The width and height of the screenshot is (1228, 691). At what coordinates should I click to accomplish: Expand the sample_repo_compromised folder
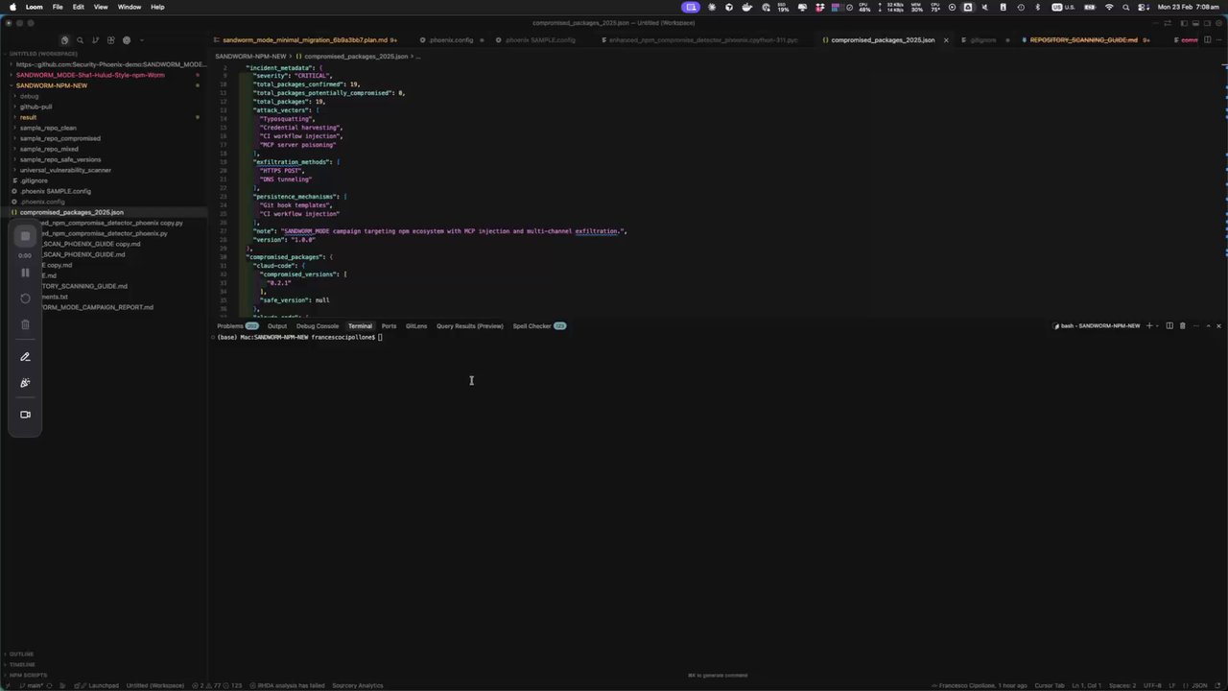point(59,138)
